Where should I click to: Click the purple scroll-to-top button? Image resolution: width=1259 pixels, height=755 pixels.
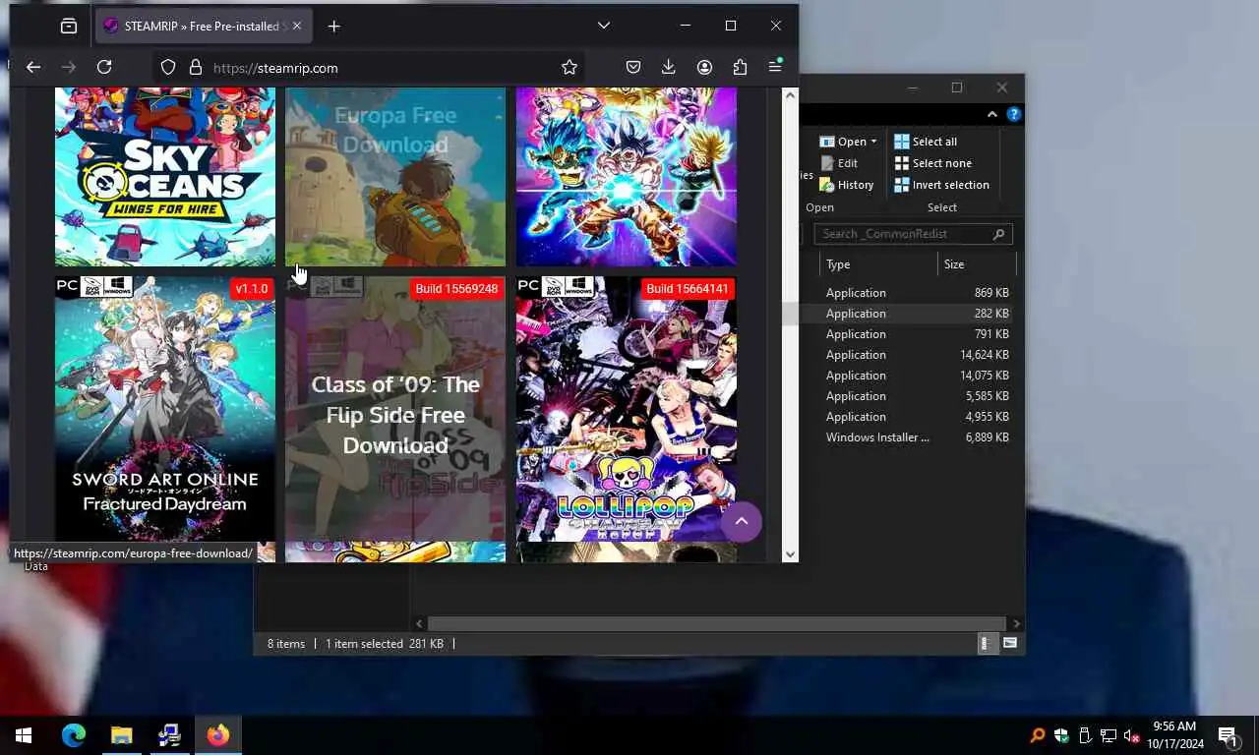point(742,521)
